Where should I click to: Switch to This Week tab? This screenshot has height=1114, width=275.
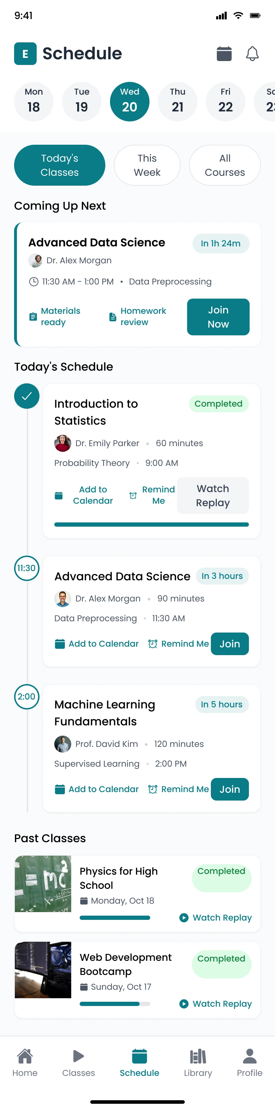pos(147,165)
